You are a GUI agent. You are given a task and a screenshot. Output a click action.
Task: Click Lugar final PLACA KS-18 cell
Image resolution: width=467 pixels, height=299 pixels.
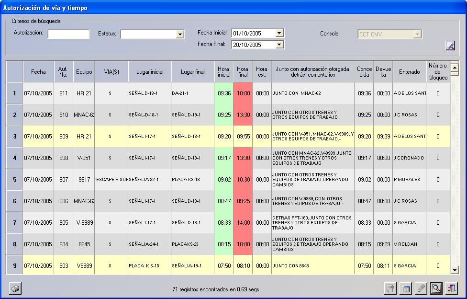pyautogui.click(x=193, y=179)
